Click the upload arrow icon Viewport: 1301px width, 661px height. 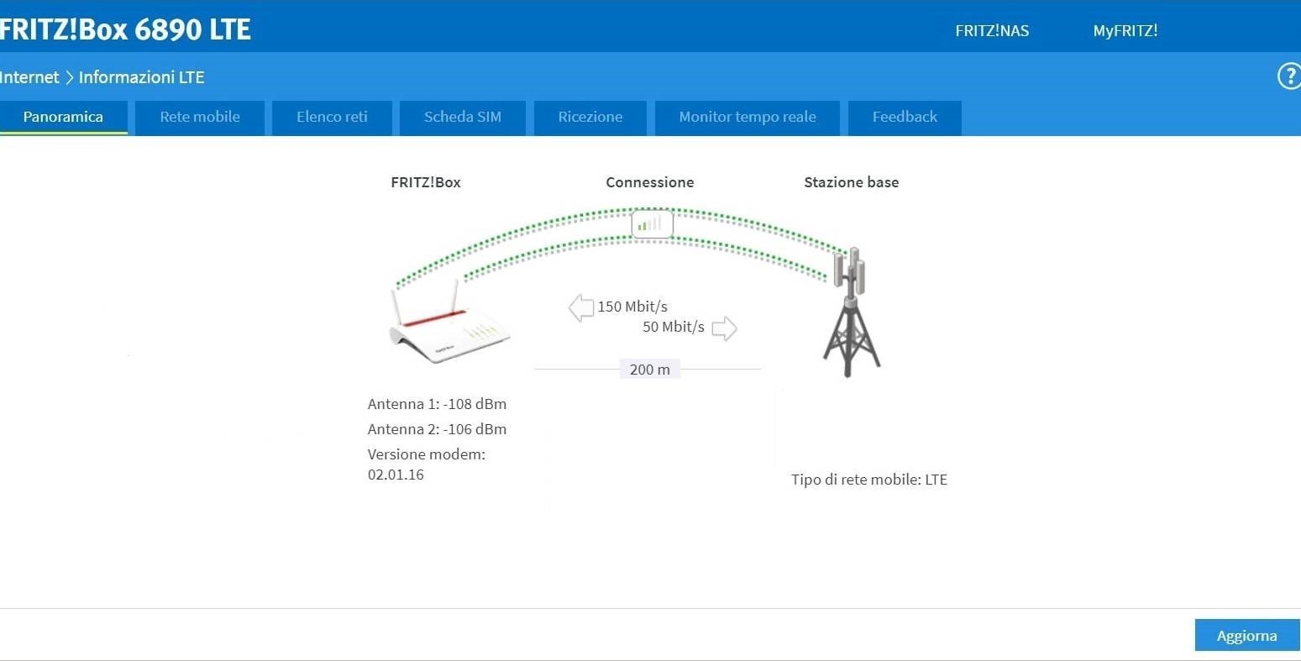[724, 328]
